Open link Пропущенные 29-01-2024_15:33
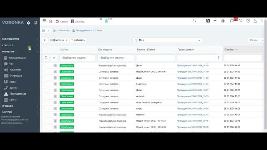 coord(193,96)
